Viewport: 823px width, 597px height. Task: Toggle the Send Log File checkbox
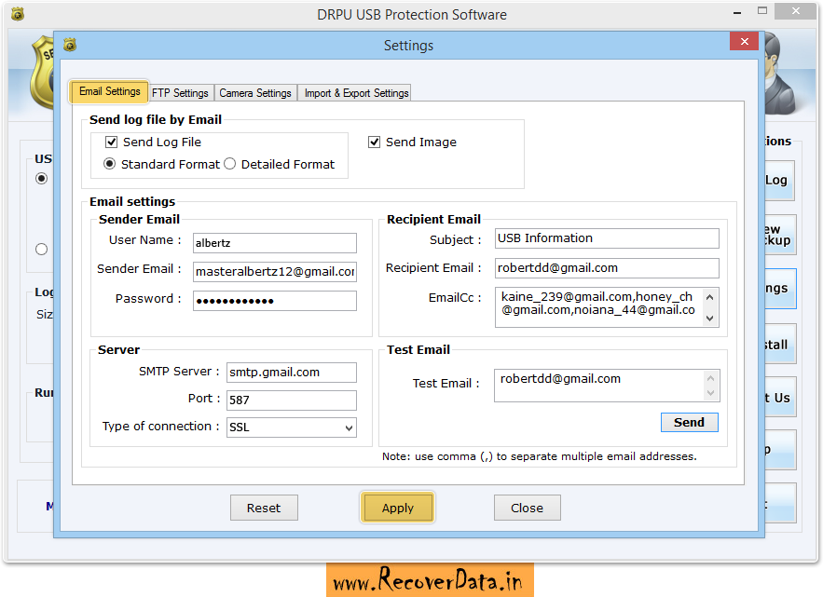pos(111,142)
